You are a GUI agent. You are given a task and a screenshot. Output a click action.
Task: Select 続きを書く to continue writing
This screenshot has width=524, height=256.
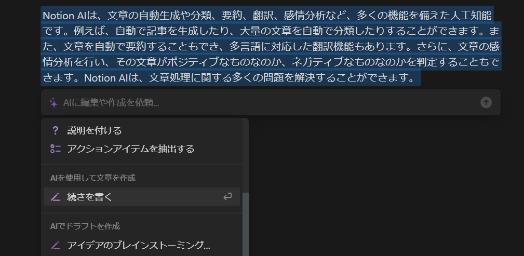coord(142,196)
